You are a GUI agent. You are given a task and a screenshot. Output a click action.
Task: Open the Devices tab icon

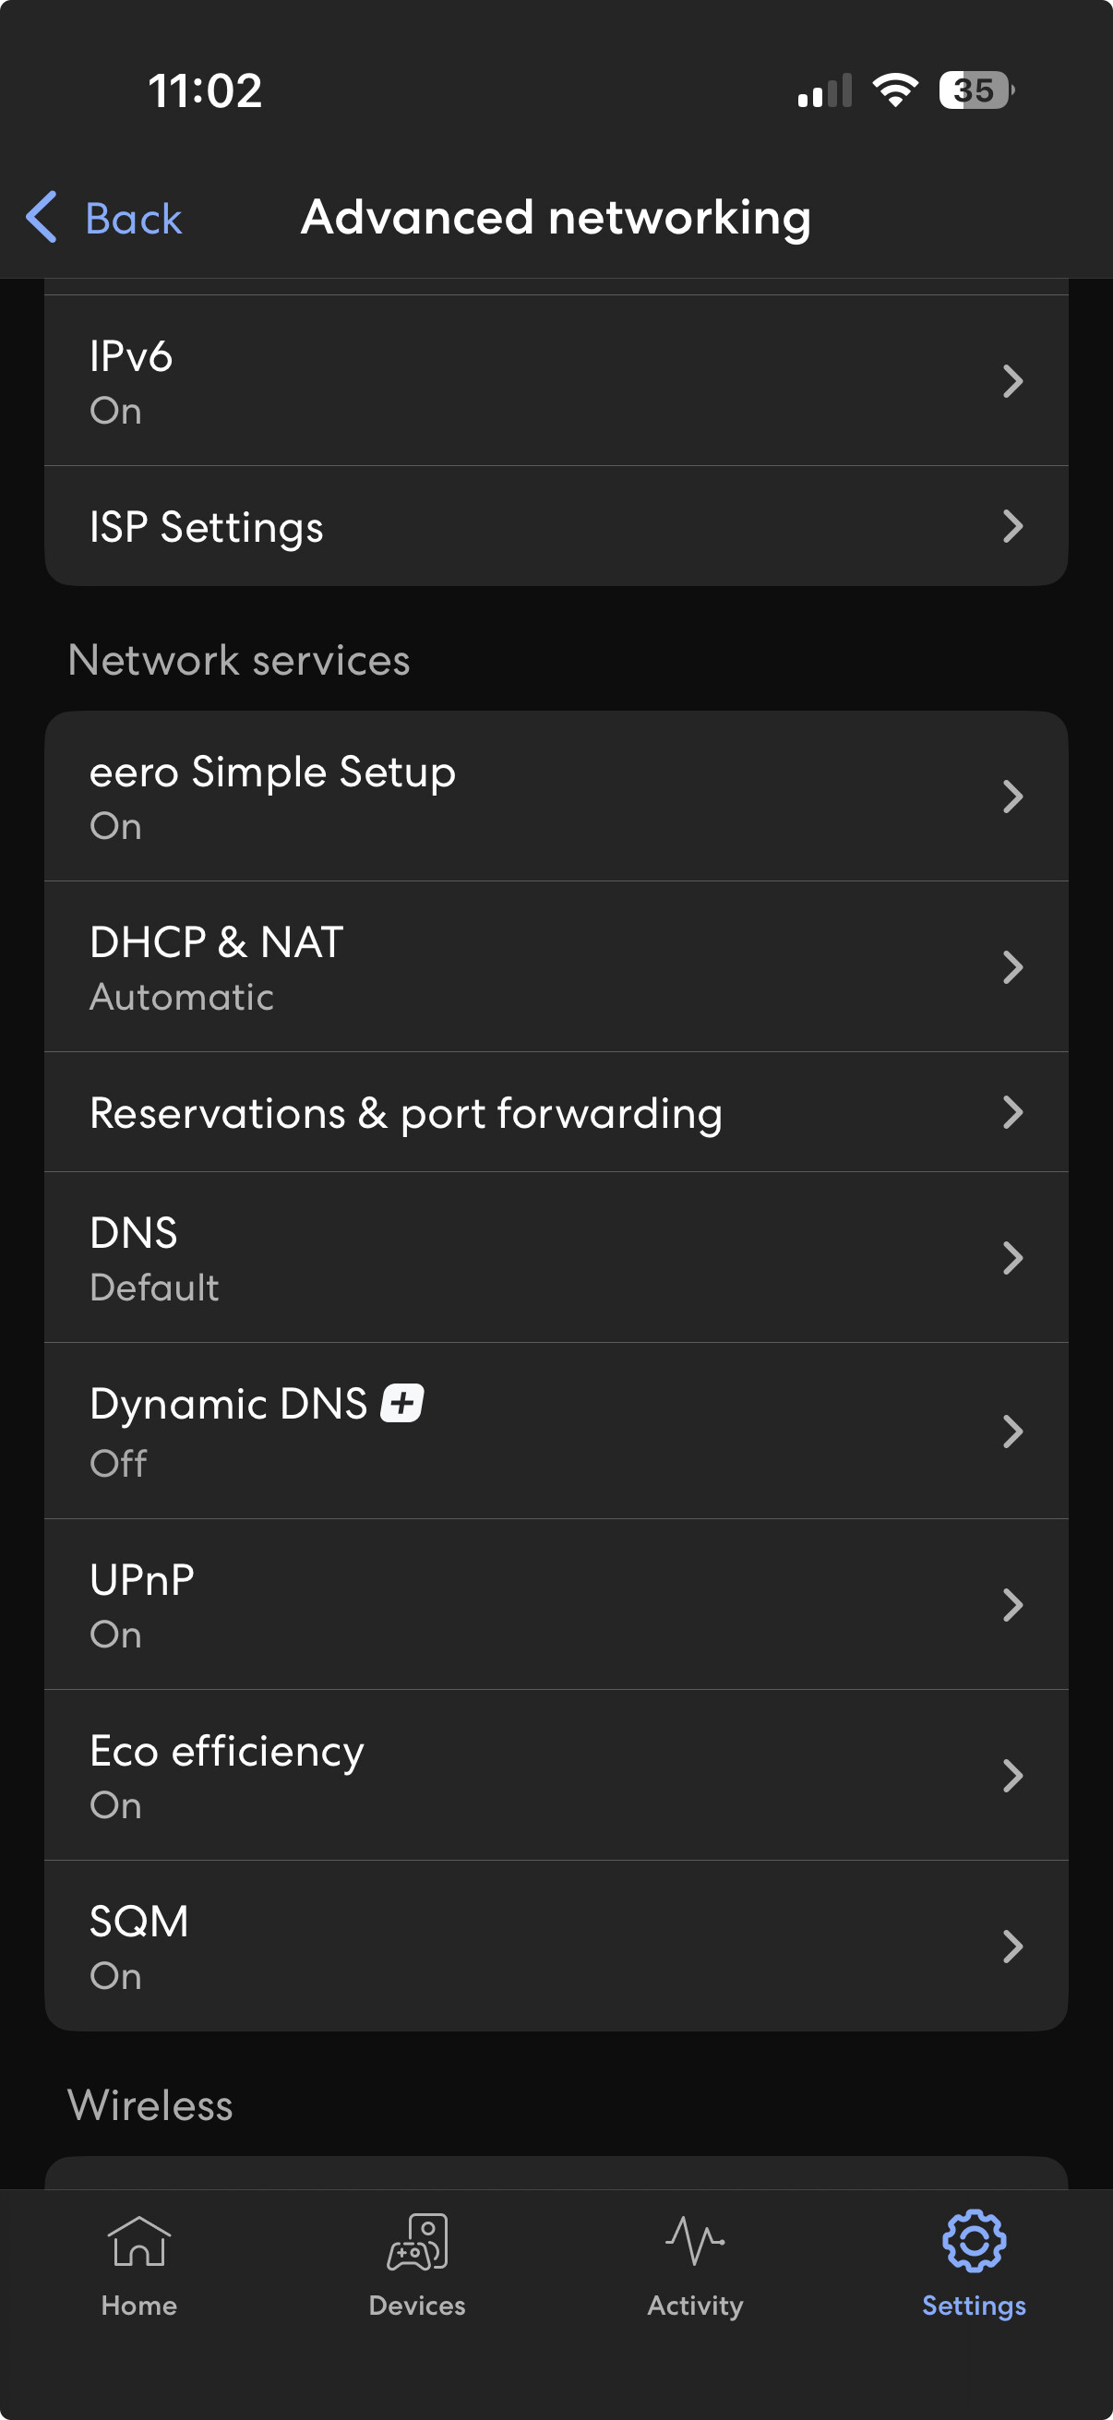coord(417,2244)
